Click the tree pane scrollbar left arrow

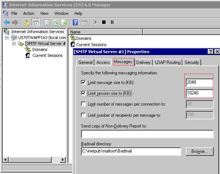point(6,160)
